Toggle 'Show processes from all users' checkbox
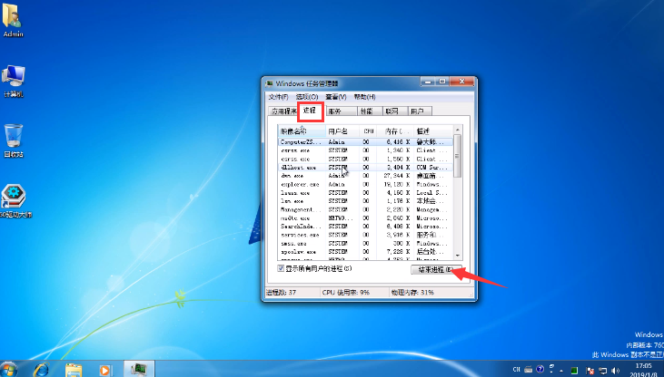 pyautogui.click(x=281, y=269)
